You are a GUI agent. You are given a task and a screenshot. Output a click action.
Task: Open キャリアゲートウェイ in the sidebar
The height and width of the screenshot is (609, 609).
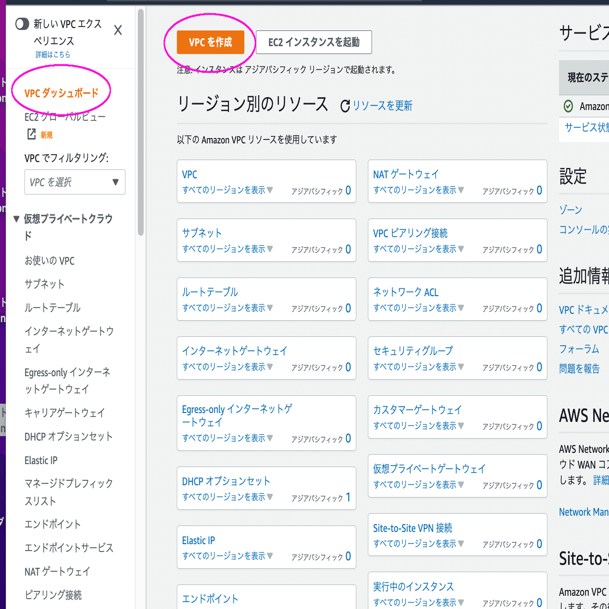click(65, 413)
